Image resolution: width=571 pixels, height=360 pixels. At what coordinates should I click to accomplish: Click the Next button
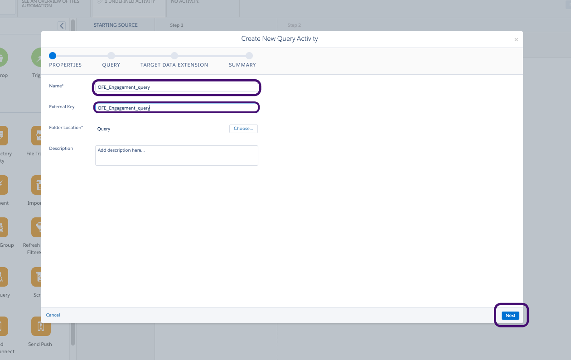tap(510, 315)
